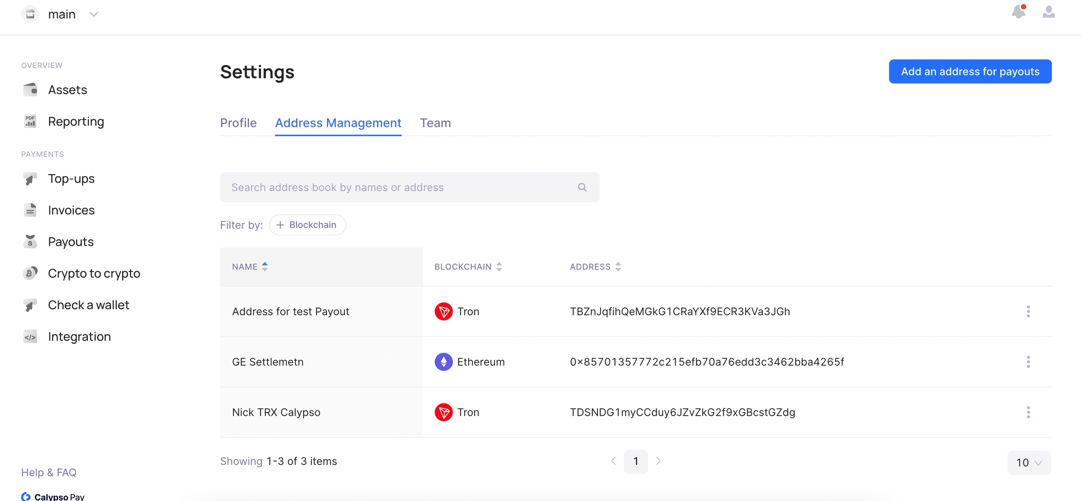Click the user profile avatar icon
The image size is (1082, 501).
coord(1048,12)
